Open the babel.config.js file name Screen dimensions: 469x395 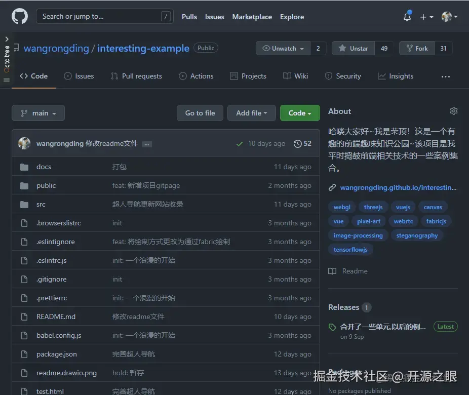pos(59,335)
